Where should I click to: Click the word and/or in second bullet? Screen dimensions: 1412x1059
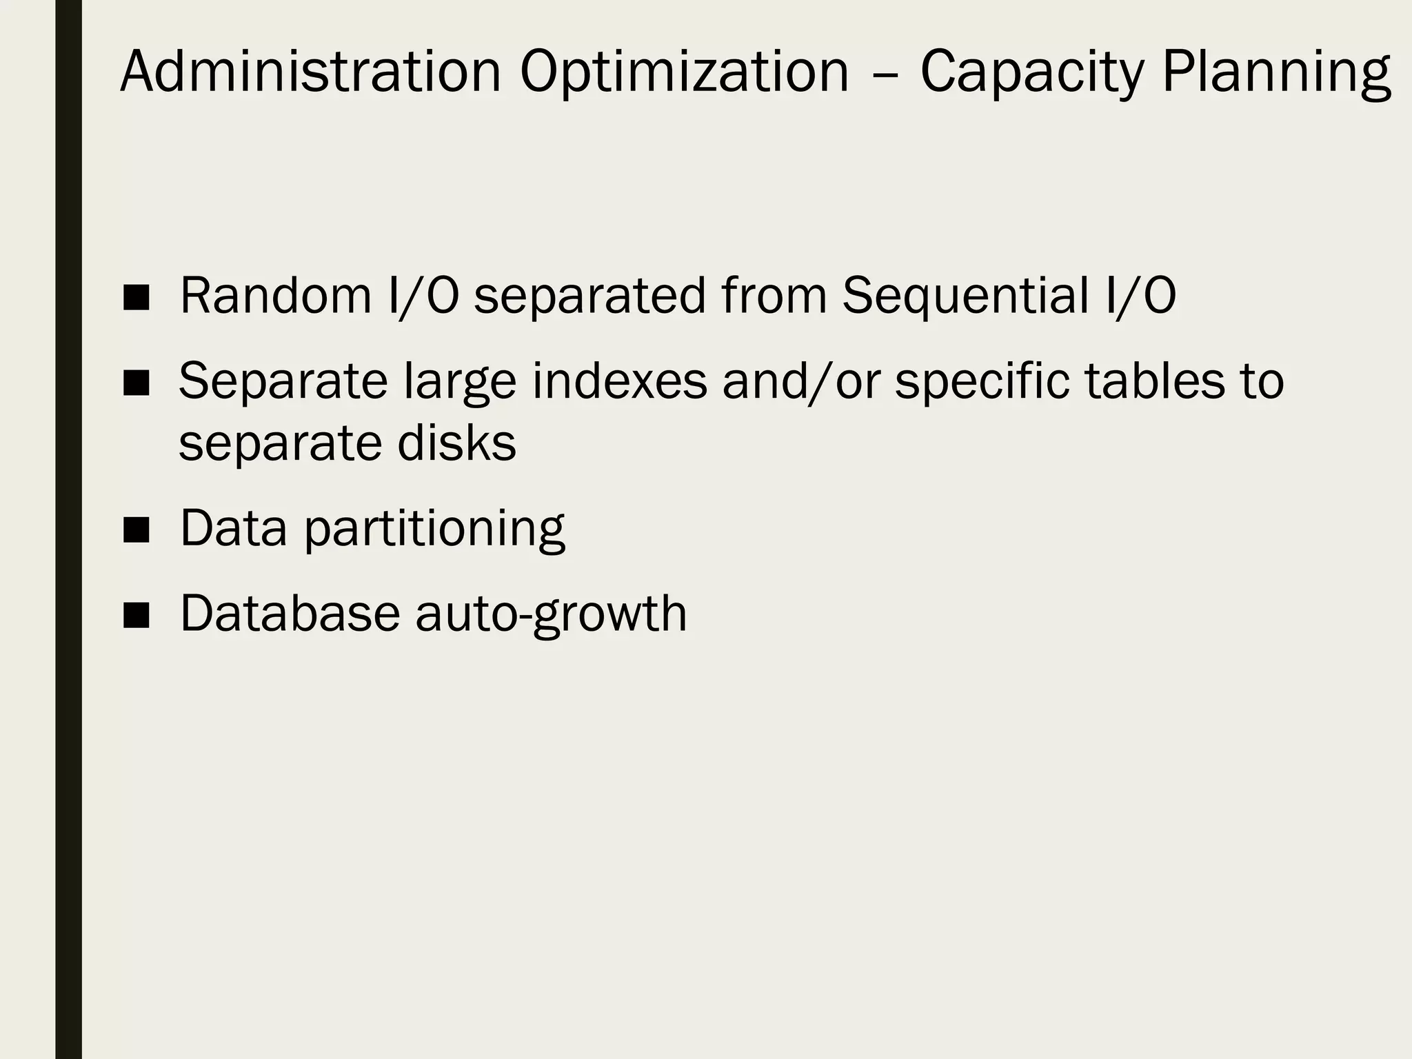(x=801, y=381)
